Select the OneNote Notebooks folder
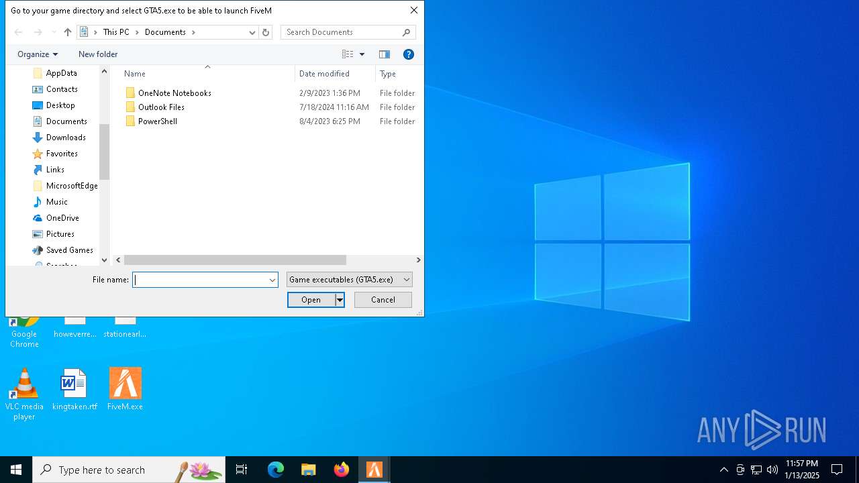The width and height of the screenshot is (859, 483). 174,93
